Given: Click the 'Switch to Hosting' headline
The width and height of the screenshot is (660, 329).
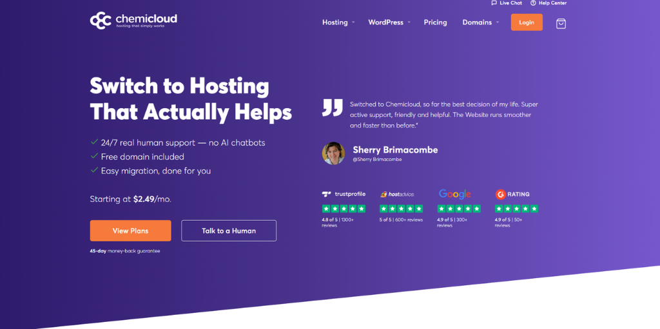Looking at the screenshot, I should tap(179, 86).
